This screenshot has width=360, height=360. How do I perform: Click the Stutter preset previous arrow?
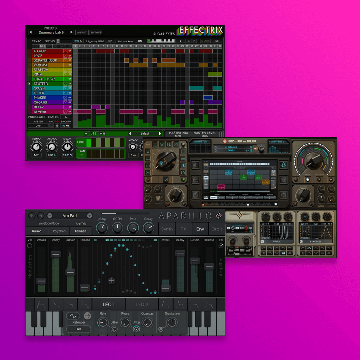point(130,134)
